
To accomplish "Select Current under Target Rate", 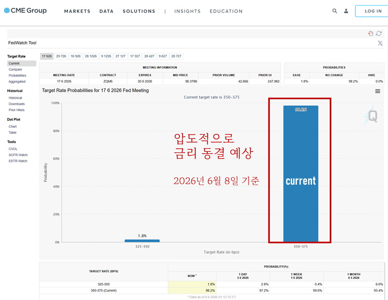I will click(x=22, y=63).
